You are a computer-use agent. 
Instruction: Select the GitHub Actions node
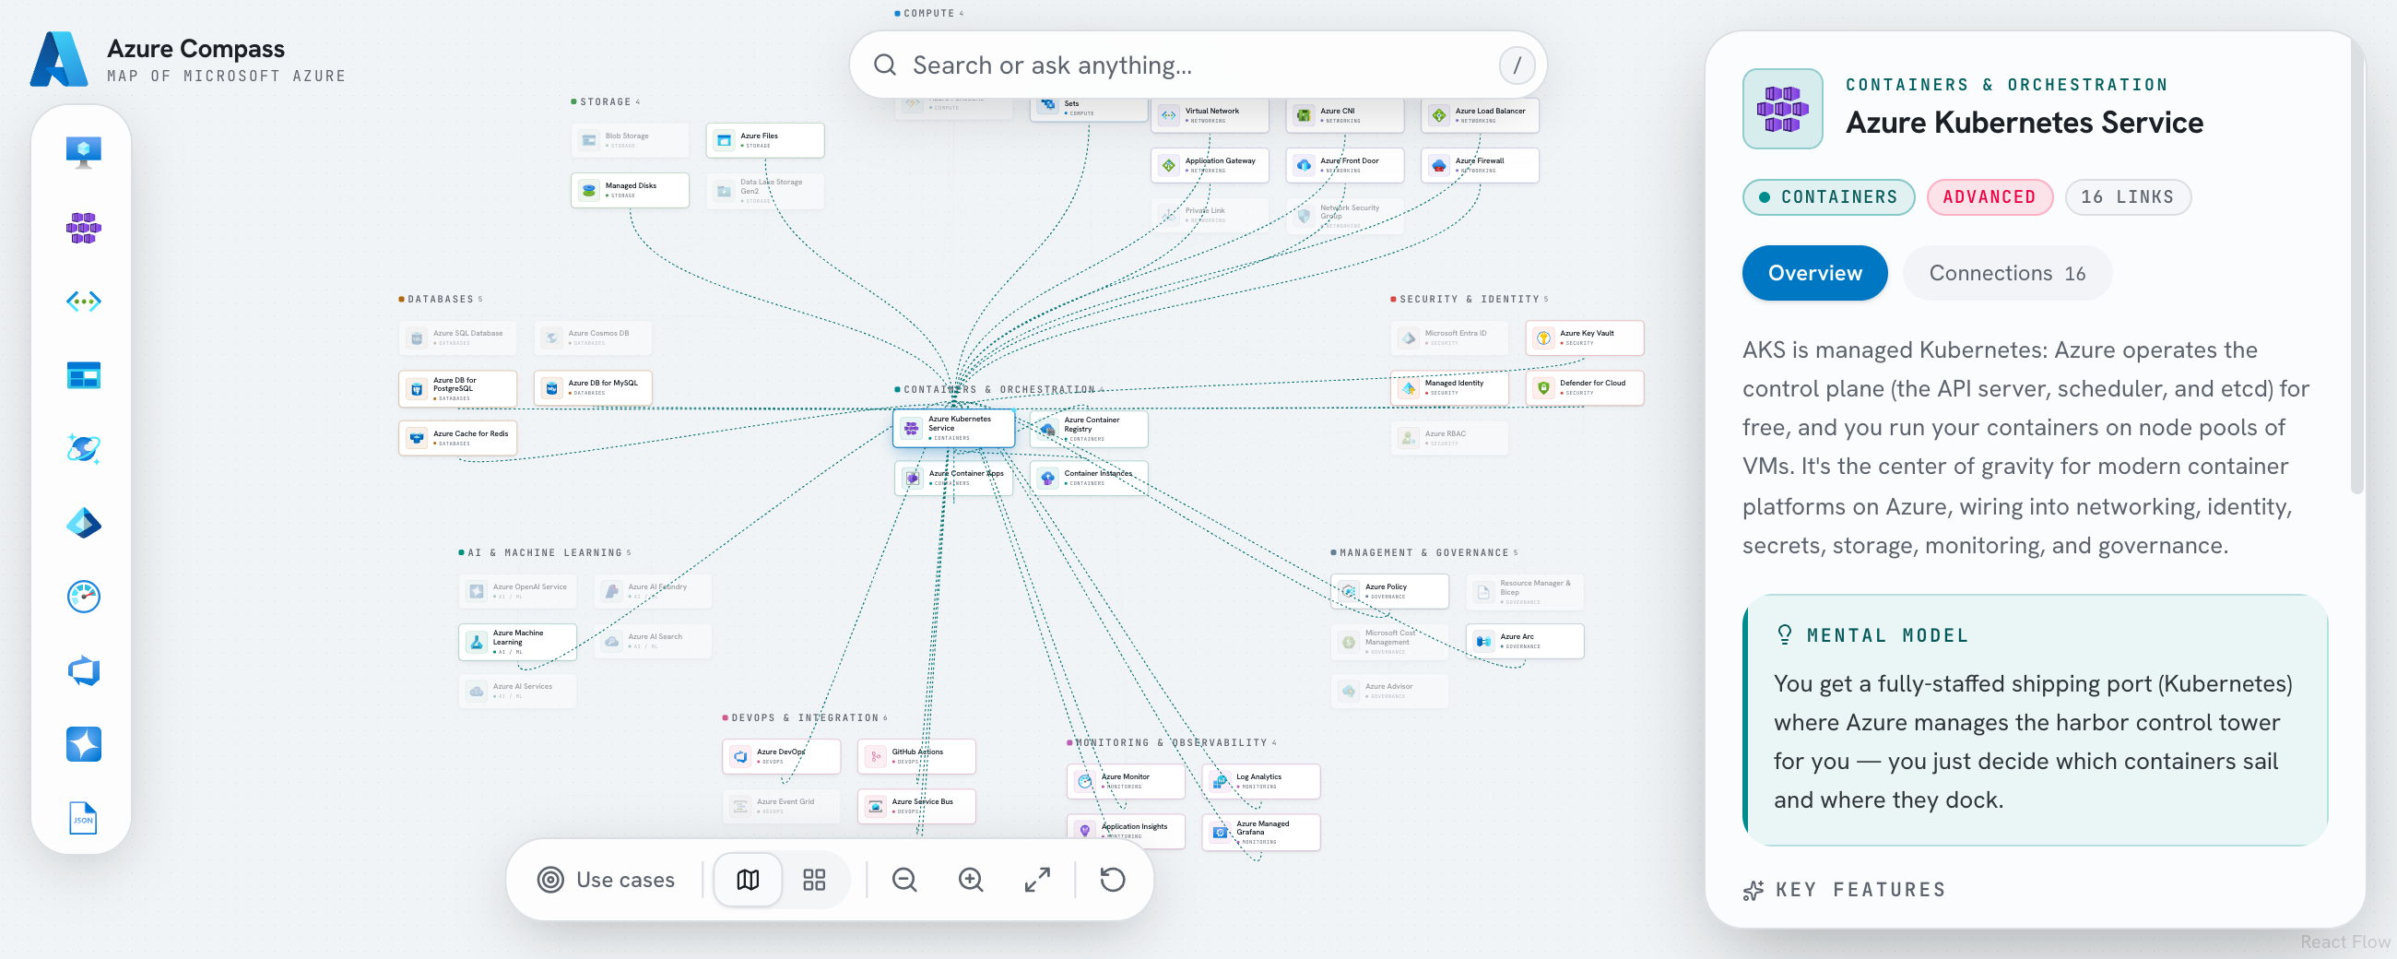tap(916, 756)
